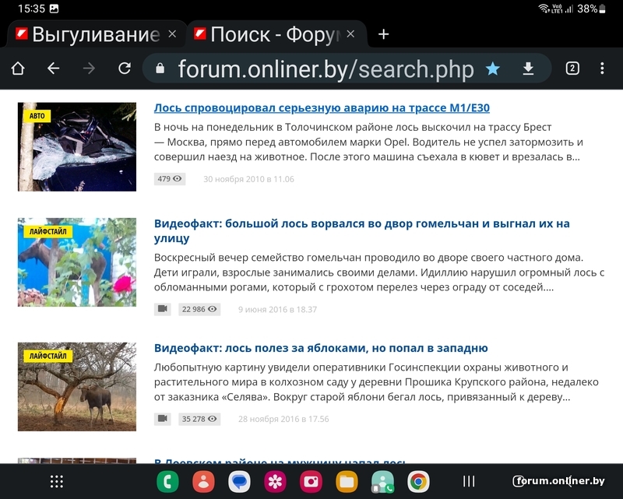The height and width of the screenshot is (499, 623).
Task: Toggle the blue bookmark star
Action: 493,69
